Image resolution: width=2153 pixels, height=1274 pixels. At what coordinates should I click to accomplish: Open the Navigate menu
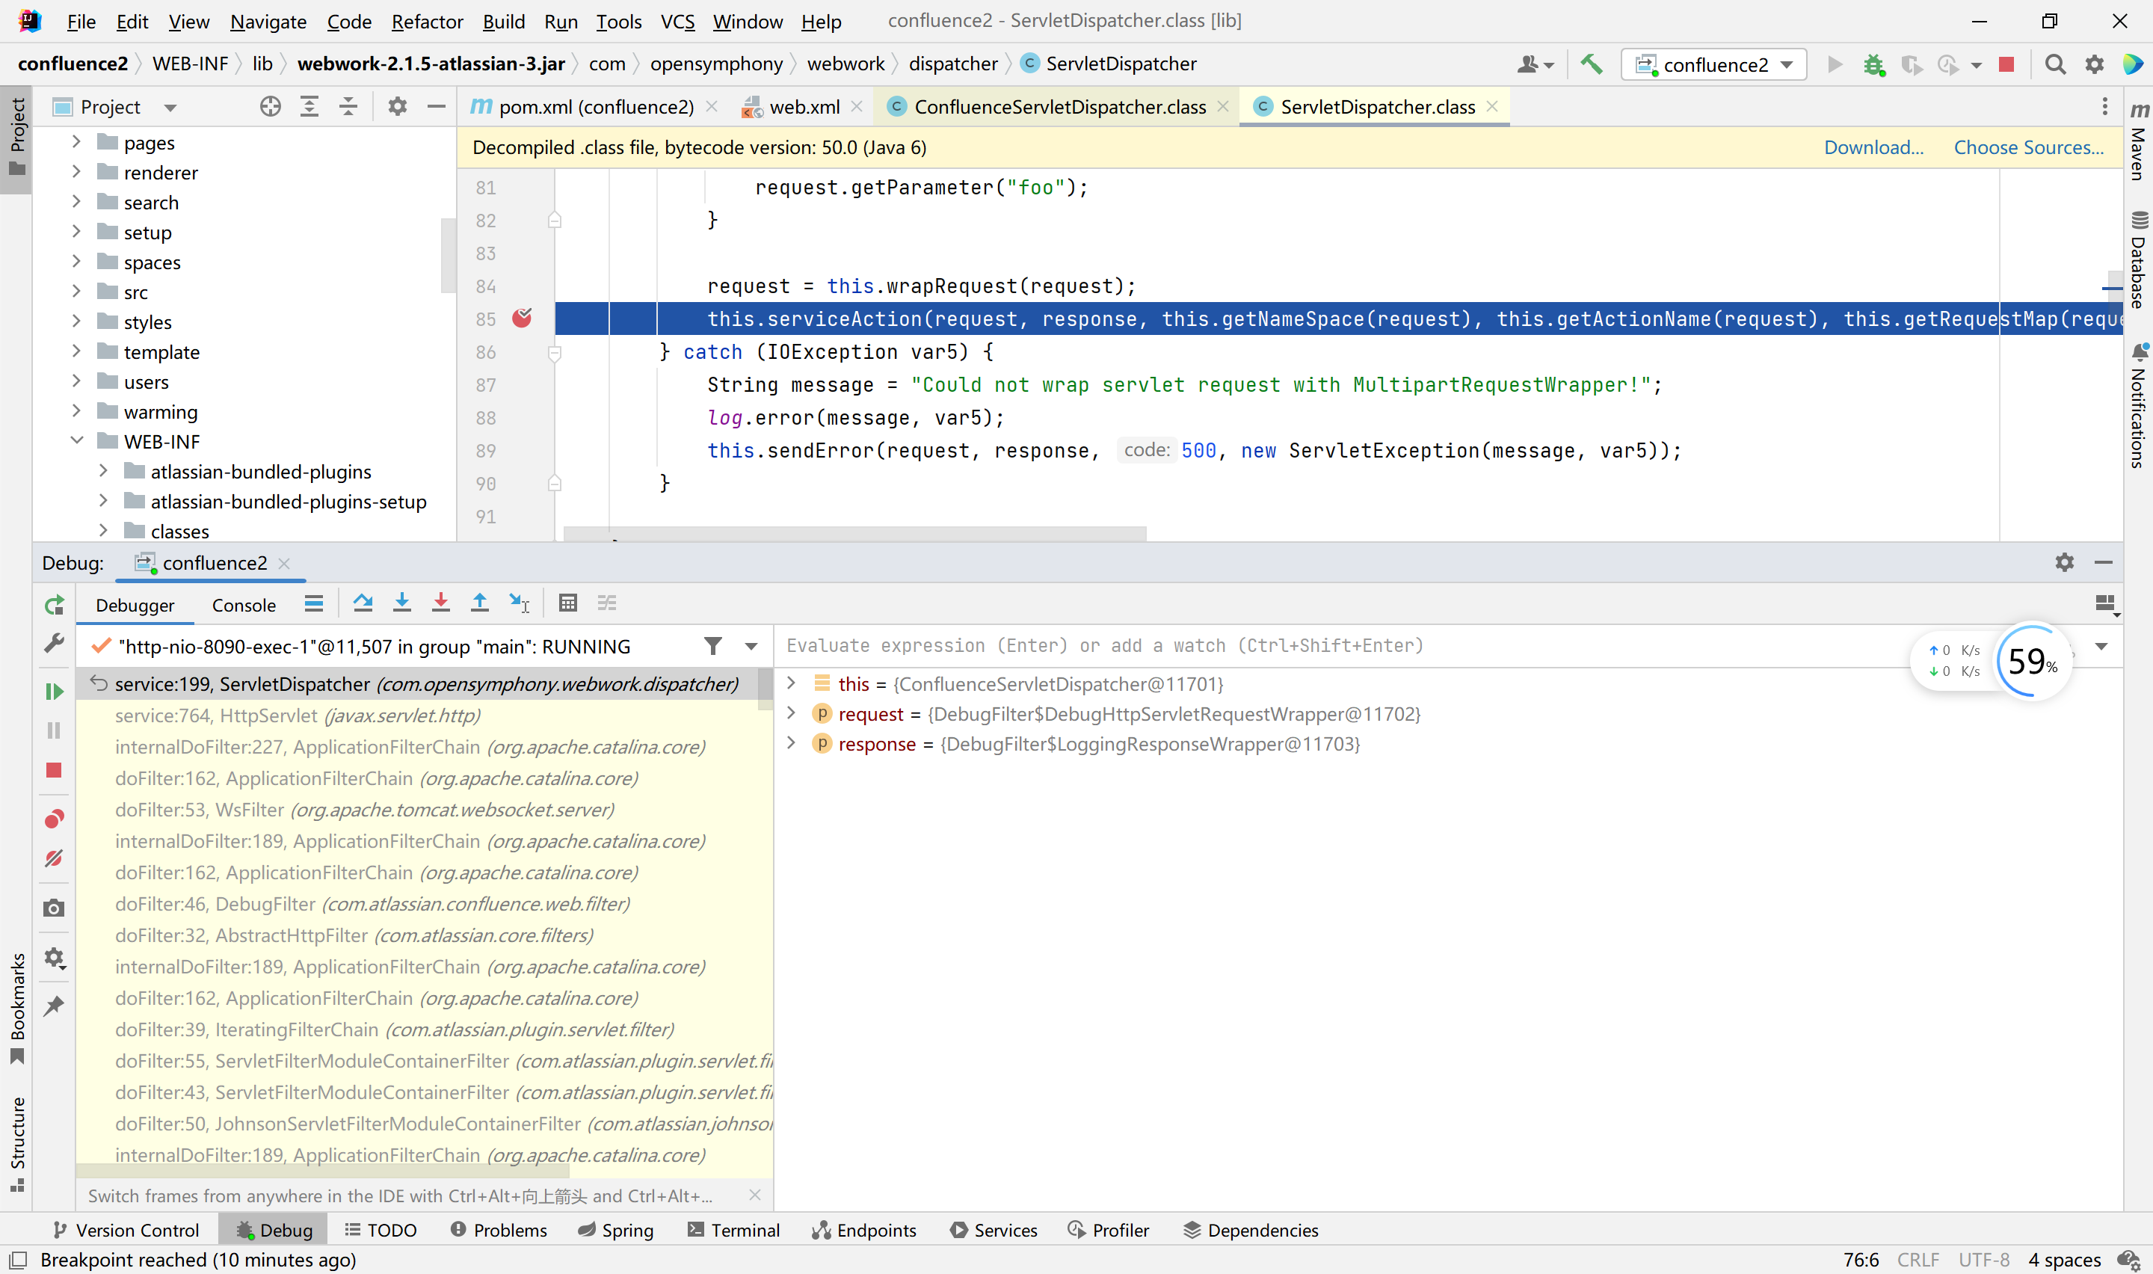[x=268, y=22]
